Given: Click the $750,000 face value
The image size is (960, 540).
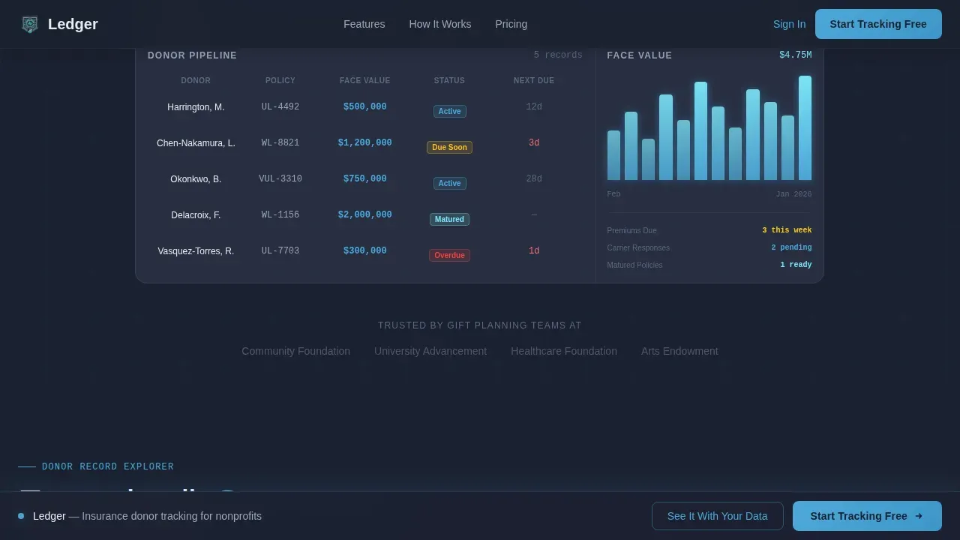Looking at the screenshot, I should click(x=365, y=179).
